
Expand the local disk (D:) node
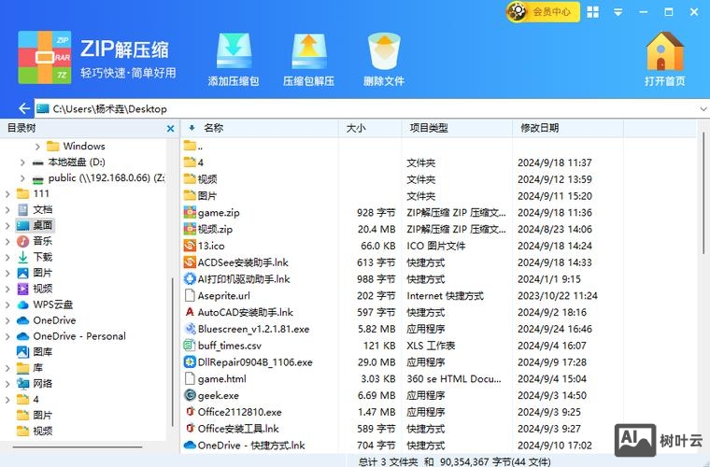pos(22,162)
